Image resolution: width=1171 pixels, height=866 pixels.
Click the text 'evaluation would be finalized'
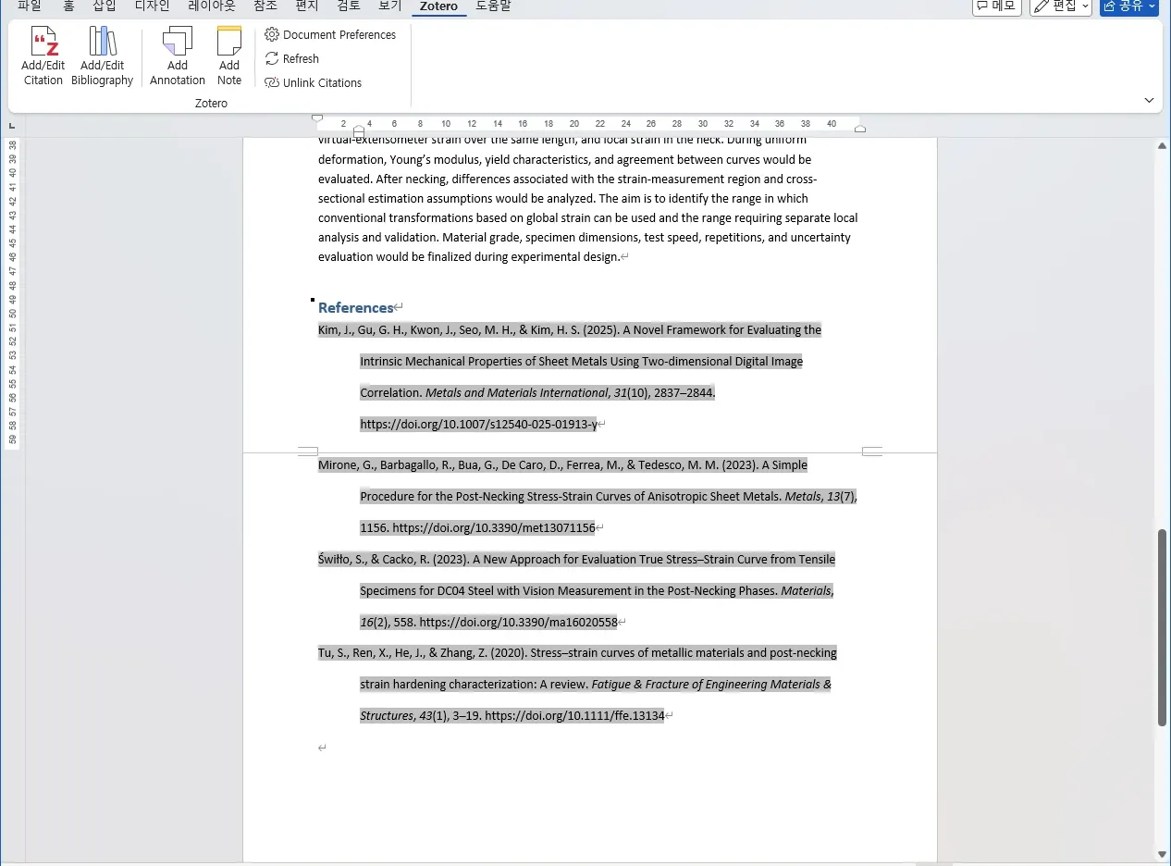[x=395, y=256]
